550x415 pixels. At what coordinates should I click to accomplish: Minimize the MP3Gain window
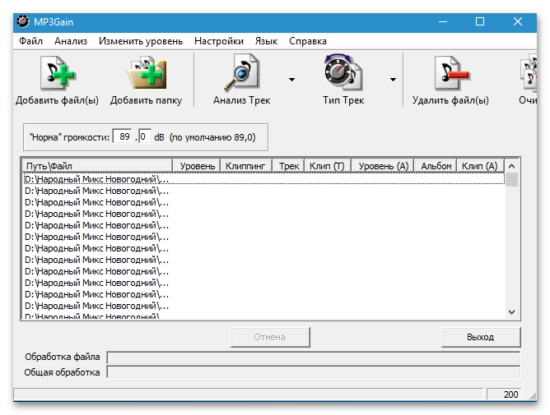tap(443, 21)
